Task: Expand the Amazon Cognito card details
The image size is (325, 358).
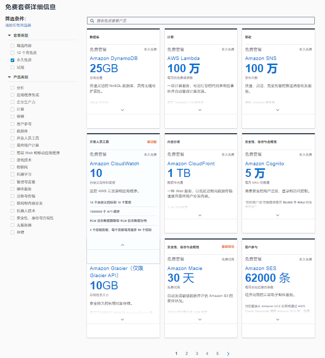Action: pos(278,215)
